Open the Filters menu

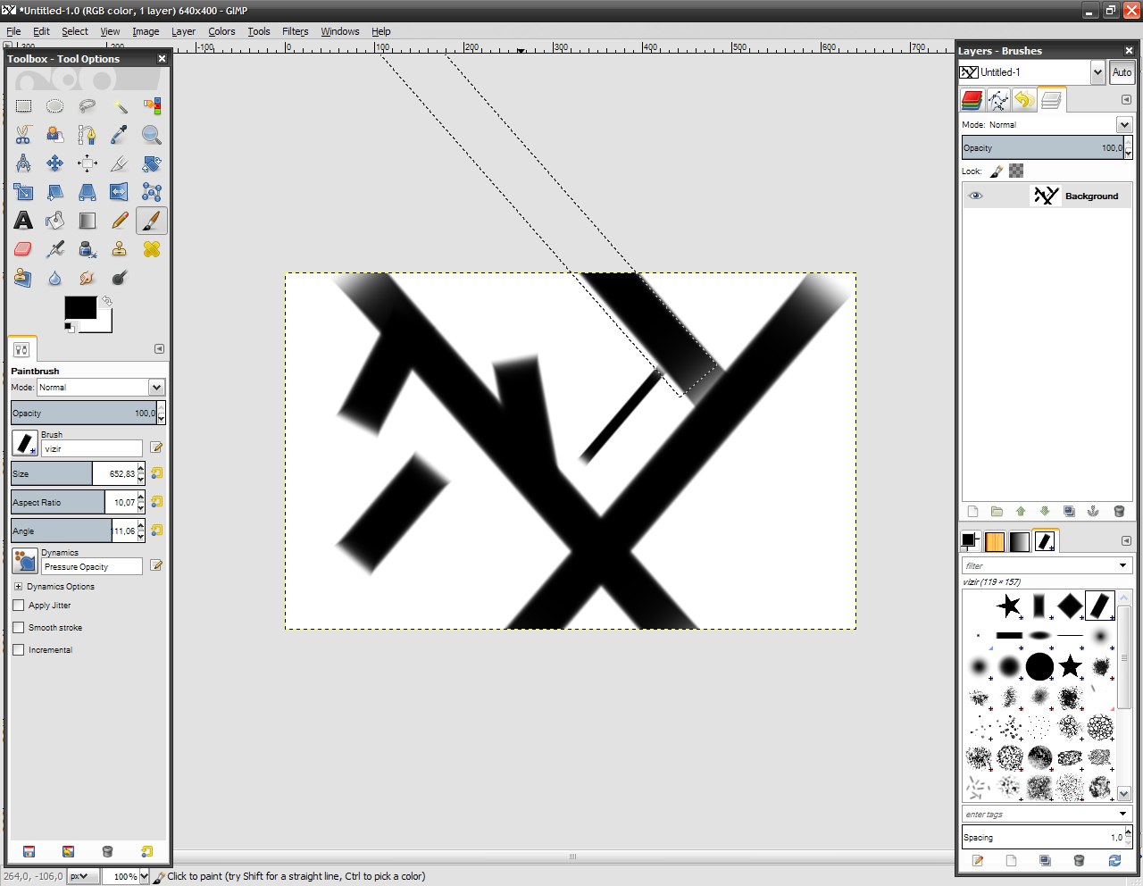pos(295,31)
